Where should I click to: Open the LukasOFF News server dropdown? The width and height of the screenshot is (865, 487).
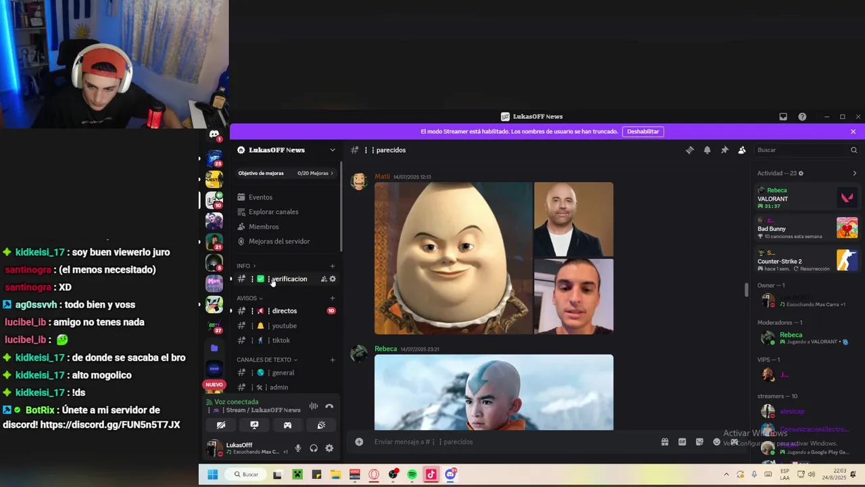(x=332, y=150)
